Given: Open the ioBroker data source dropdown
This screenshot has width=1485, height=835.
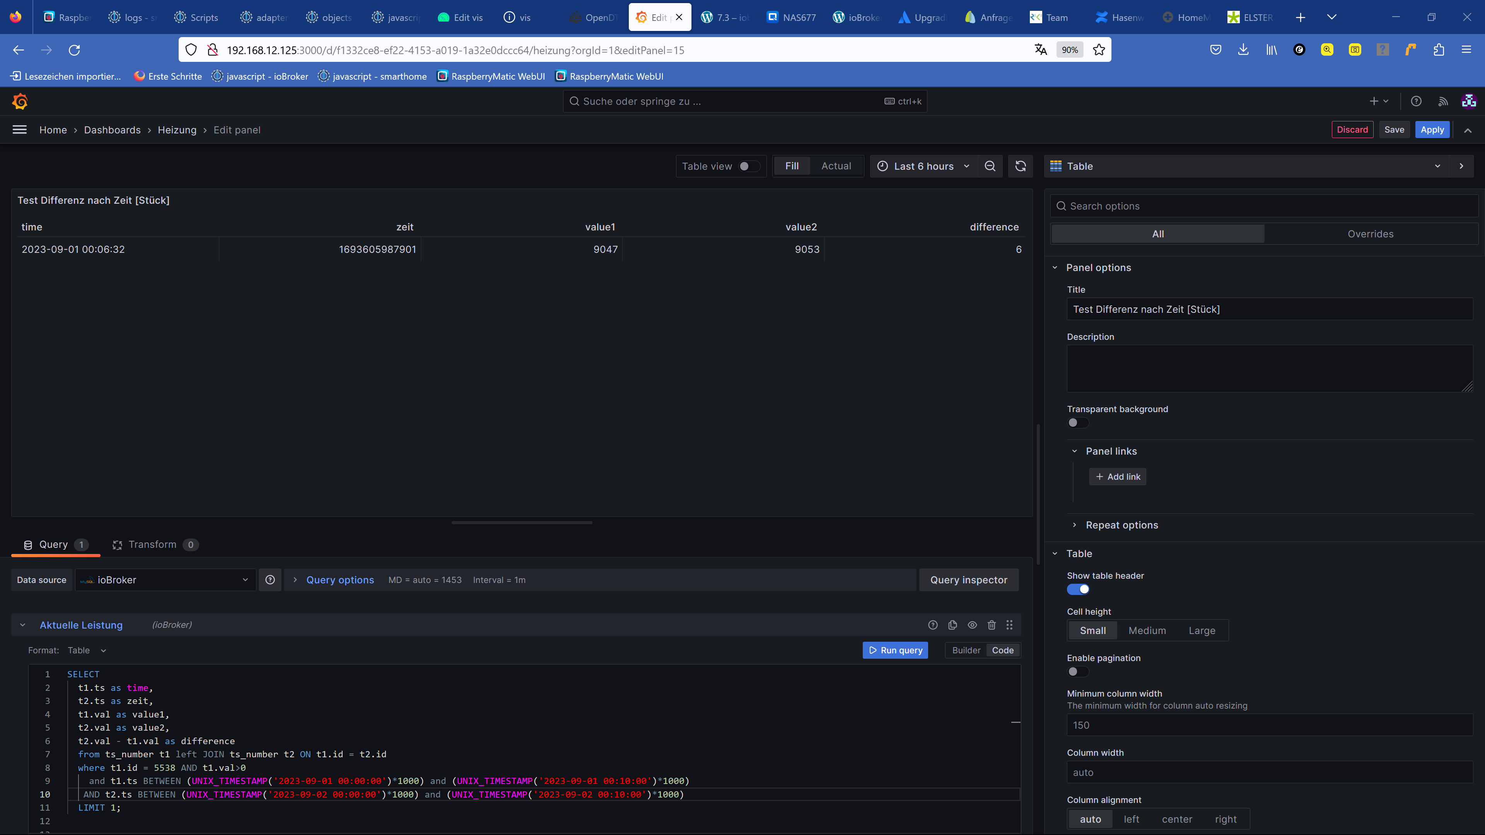Looking at the screenshot, I should click(166, 580).
